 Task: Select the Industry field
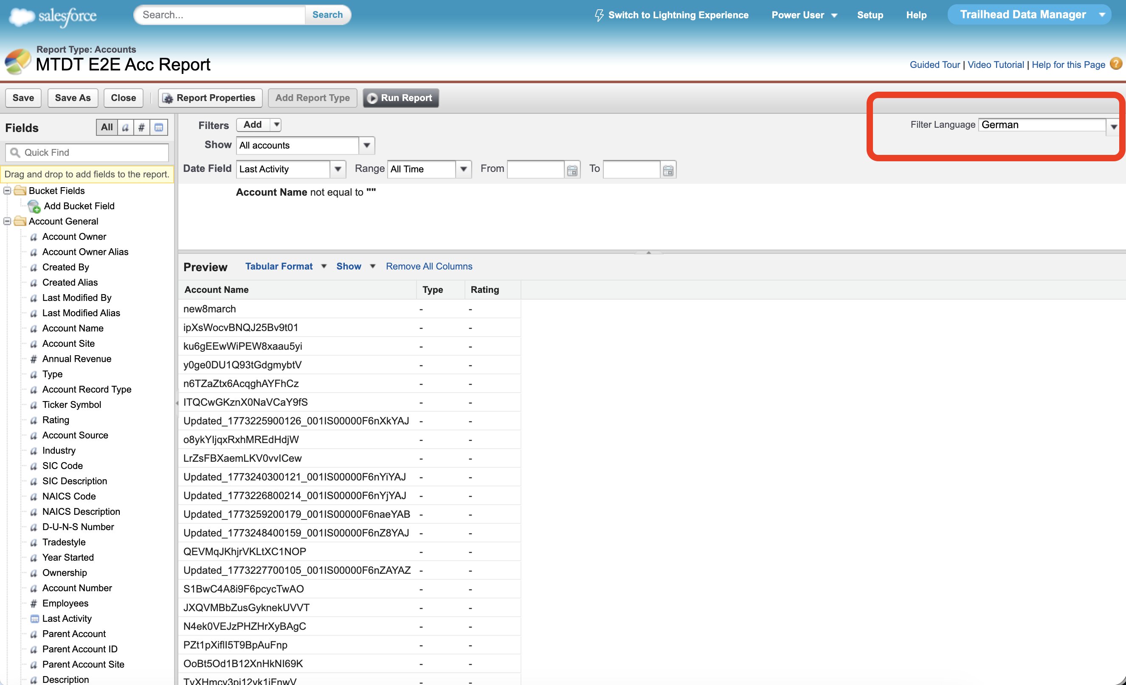coord(59,451)
